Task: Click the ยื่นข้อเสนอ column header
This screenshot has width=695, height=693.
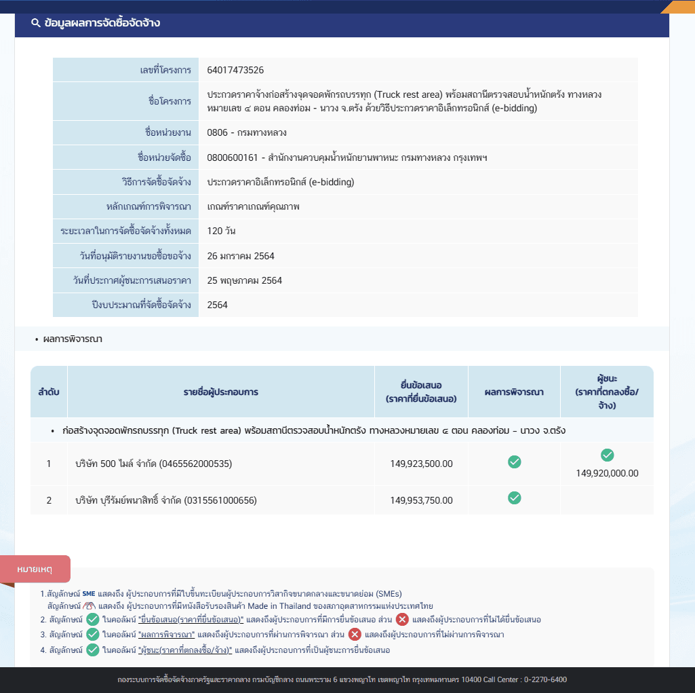Action: pyautogui.click(x=421, y=392)
